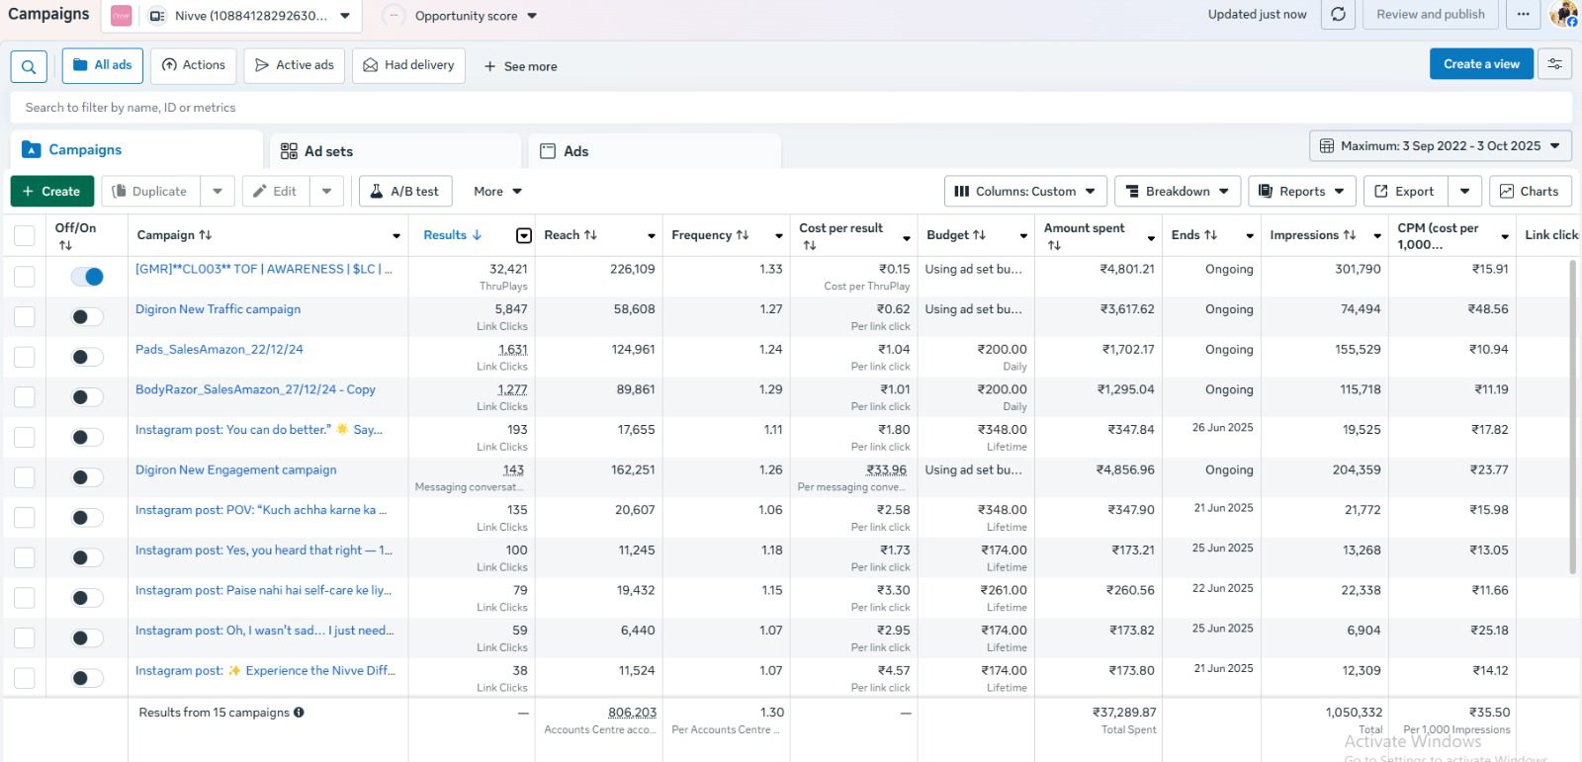Screen dimensions: 1582x762
Task: Click the Opportunity score circle icon
Action: point(394,16)
